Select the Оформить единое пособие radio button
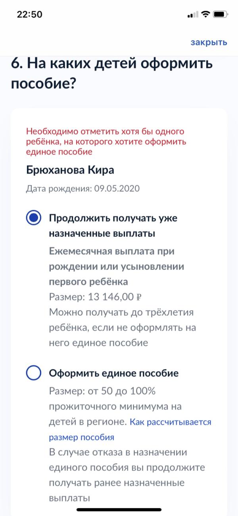The height and width of the screenshot is (516, 238). pos(34,373)
